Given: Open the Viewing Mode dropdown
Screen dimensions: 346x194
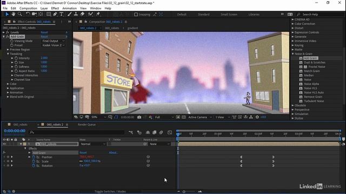Looking at the screenshot, I should [54, 41].
